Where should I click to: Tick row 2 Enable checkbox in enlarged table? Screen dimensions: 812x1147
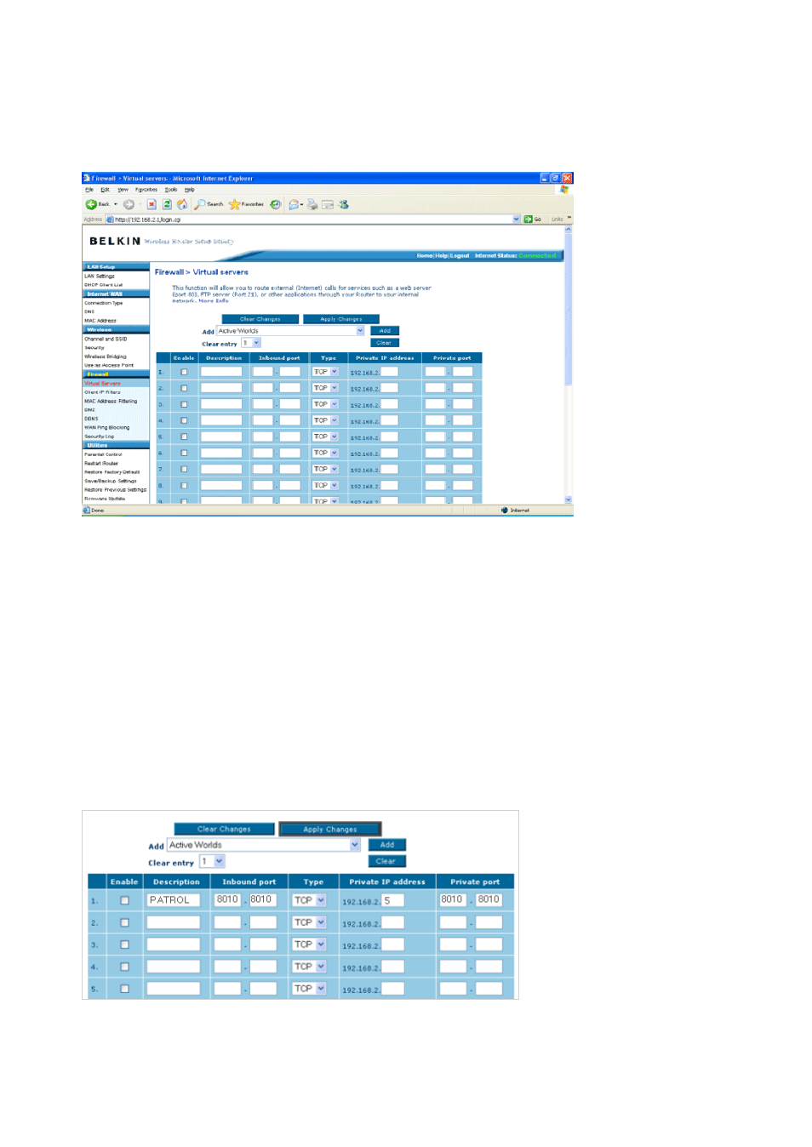click(x=124, y=922)
